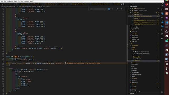Expand the DoughnutChartWithBreakdown folder
The width and height of the screenshot is (169, 95).
click(141, 51)
